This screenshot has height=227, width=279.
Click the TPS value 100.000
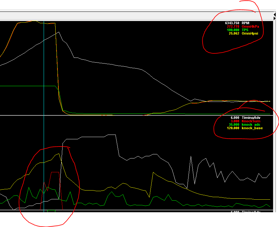[233, 30]
